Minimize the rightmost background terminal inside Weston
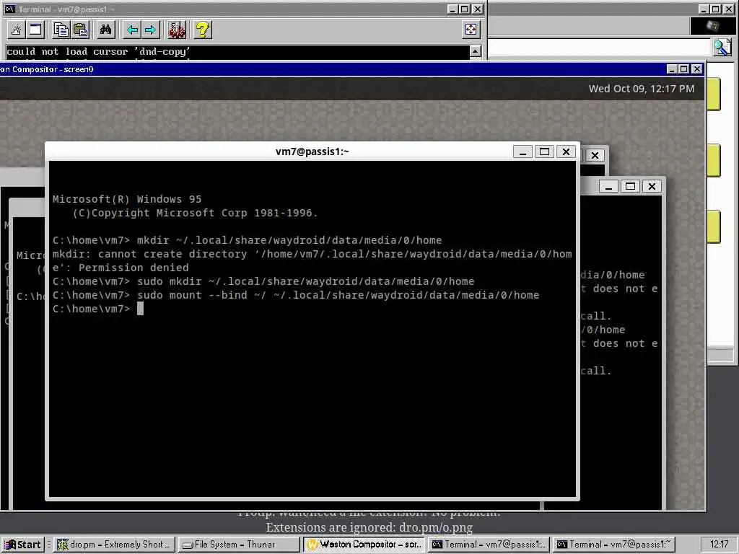The image size is (739, 554). pos(608,187)
